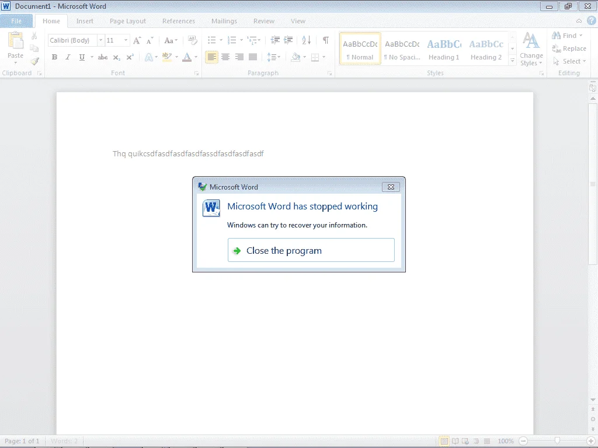Click the Grow Font icon
Screen dimensions: 598x448
click(x=137, y=40)
